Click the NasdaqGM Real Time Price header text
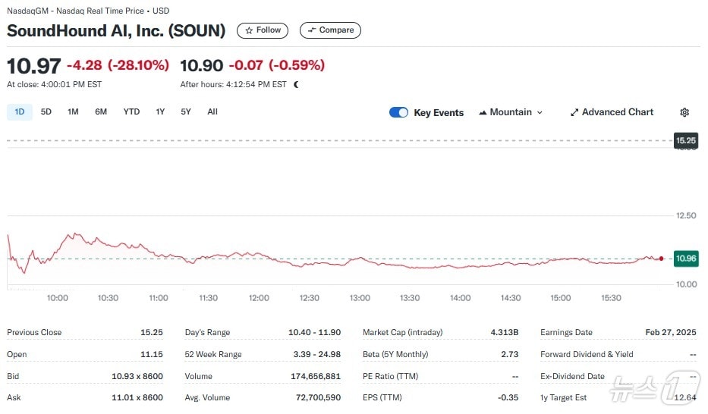708x414 pixels. pyautogui.click(x=88, y=11)
